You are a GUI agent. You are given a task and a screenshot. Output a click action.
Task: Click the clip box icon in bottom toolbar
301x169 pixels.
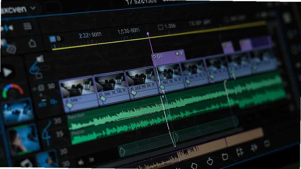(x=225, y=156)
